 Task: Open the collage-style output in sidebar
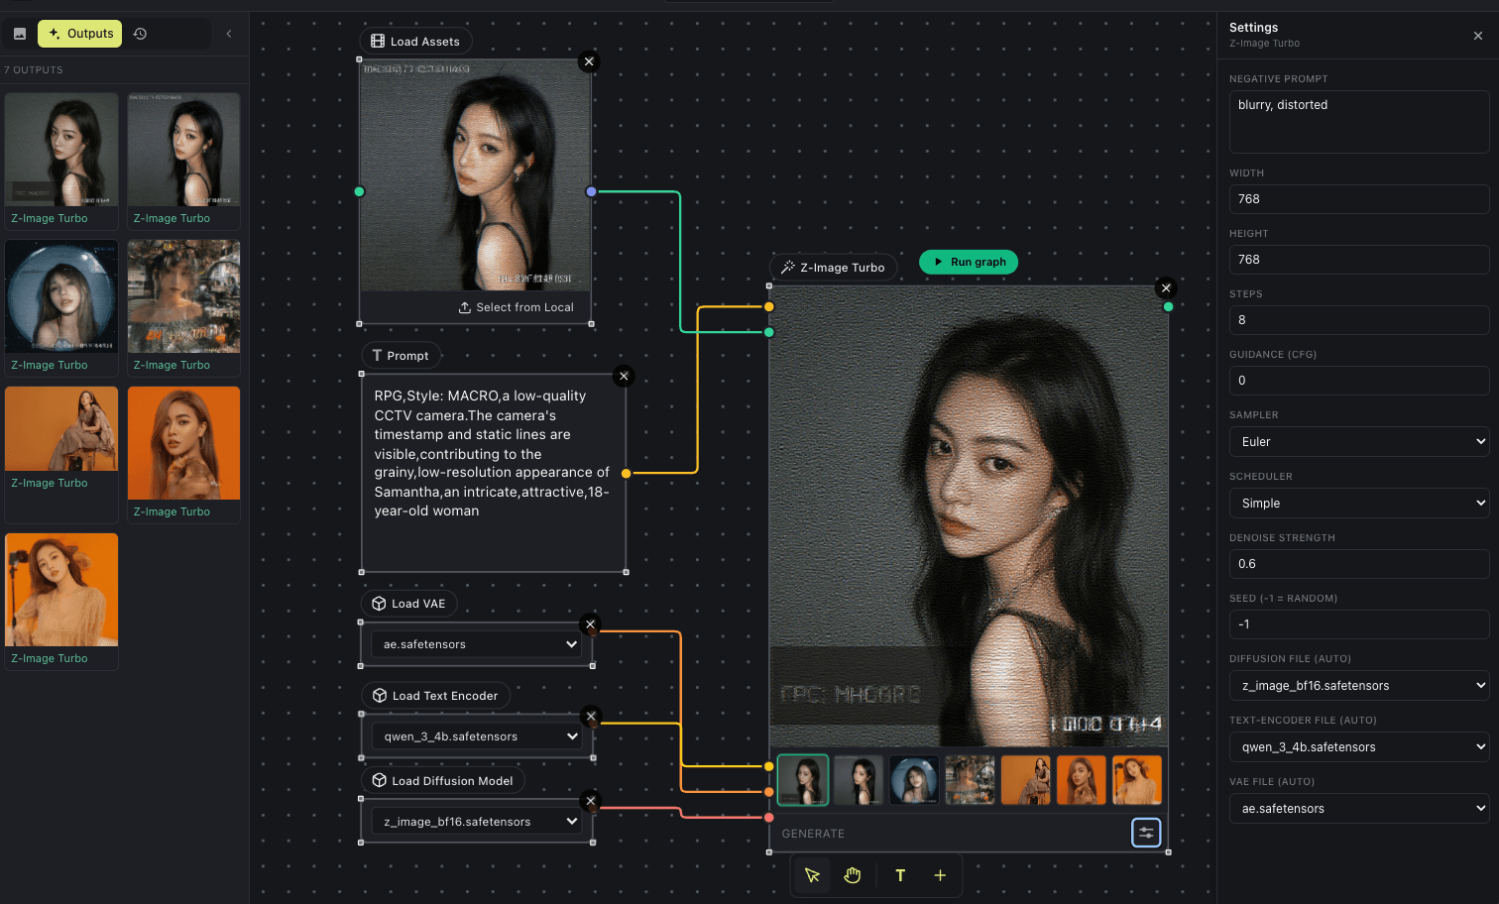coord(183,296)
